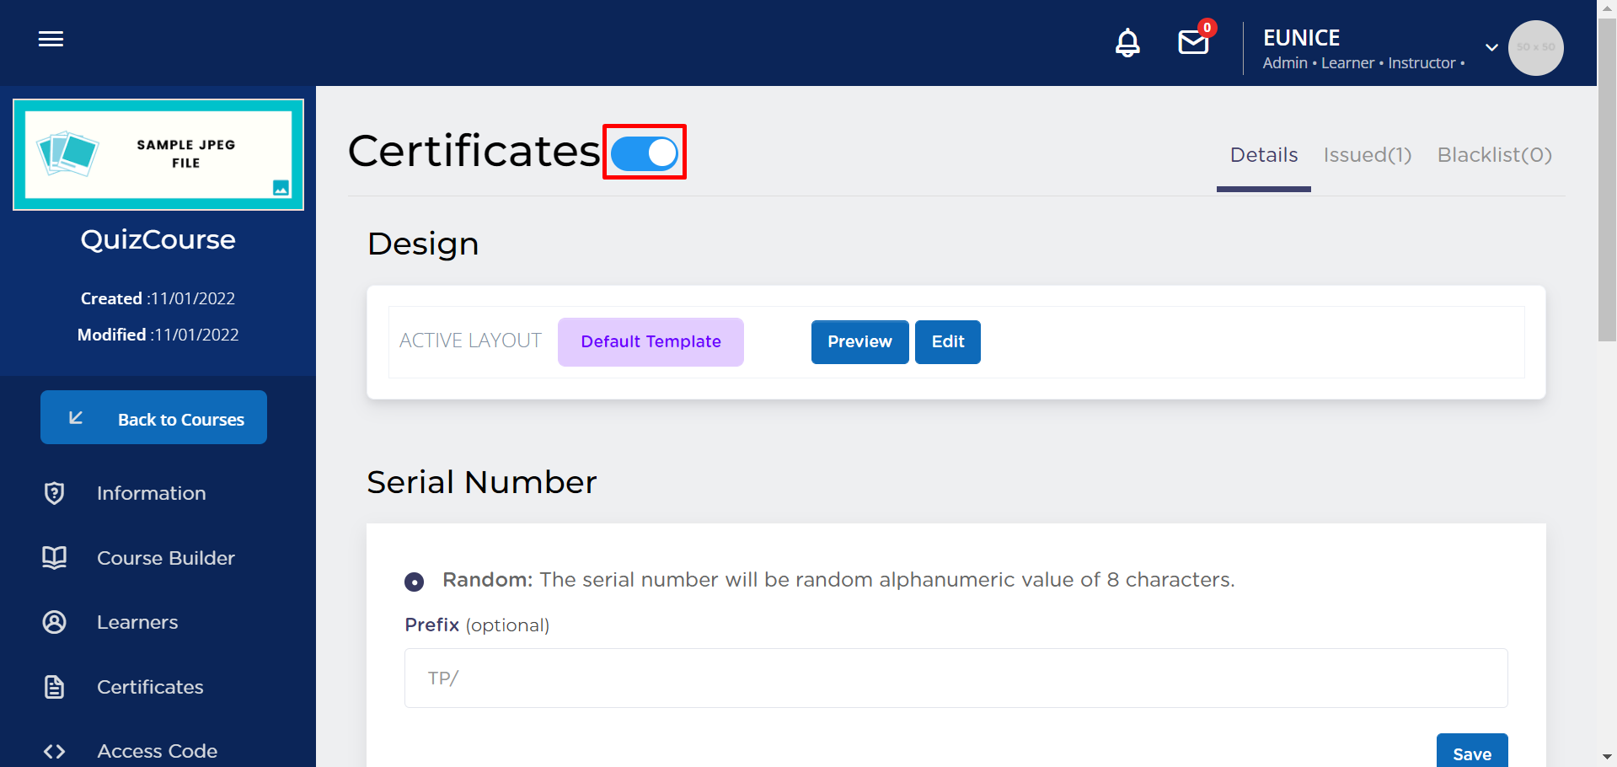Select the Details tab
The width and height of the screenshot is (1617, 767).
click(1263, 155)
